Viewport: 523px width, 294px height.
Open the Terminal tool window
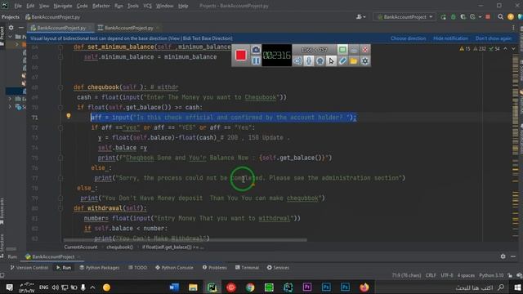pos(247,268)
